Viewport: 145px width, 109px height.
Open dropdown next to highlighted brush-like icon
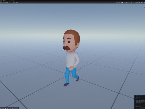(137, 2)
